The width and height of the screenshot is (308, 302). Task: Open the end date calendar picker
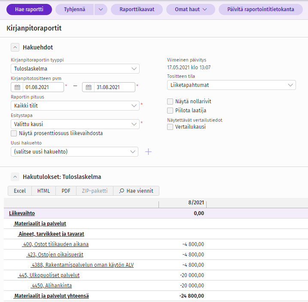pyautogui.click(x=88, y=87)
